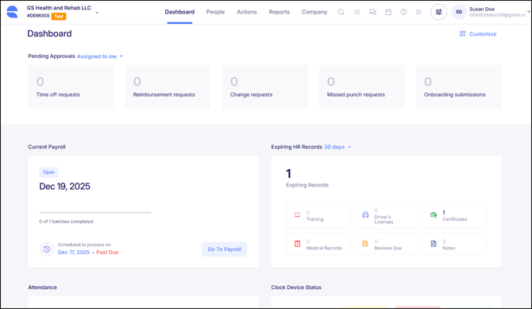Open the Actions menu
Screen dimensions: 532x309
click(247, 12)
